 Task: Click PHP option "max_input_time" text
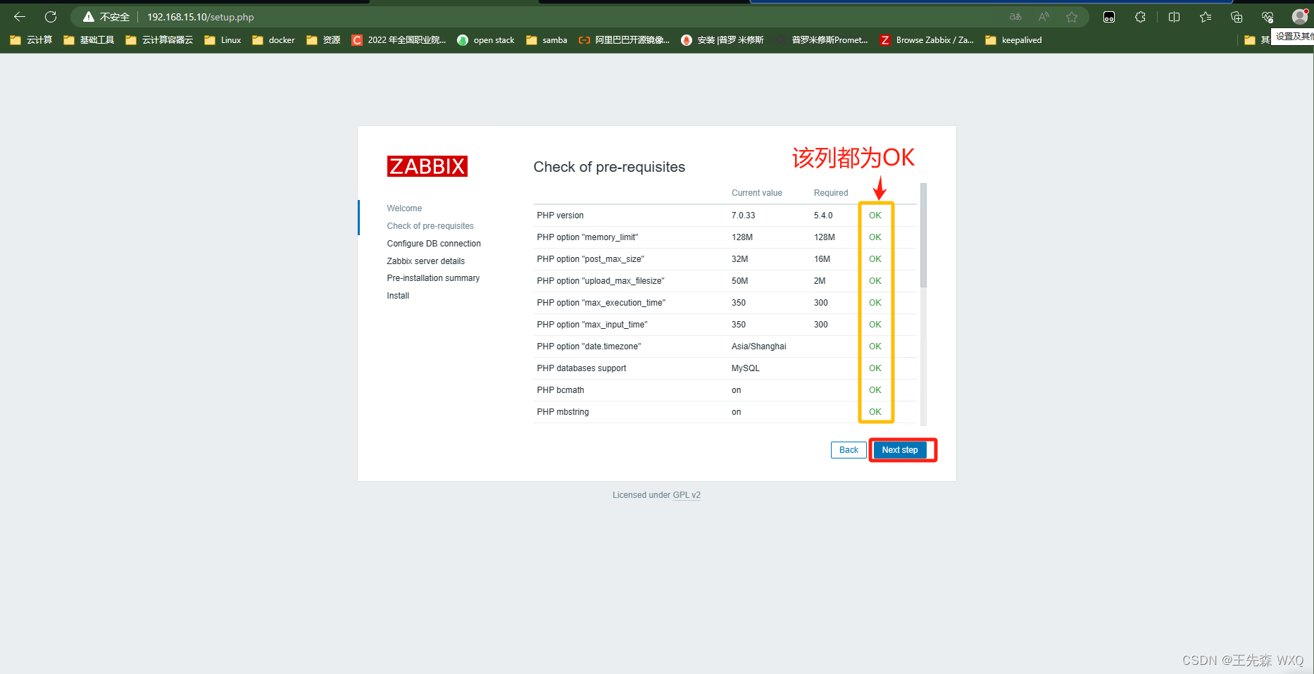pyautogui.click(x=592, y=325)
